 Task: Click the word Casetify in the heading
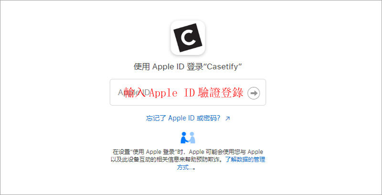pos(223,67)
